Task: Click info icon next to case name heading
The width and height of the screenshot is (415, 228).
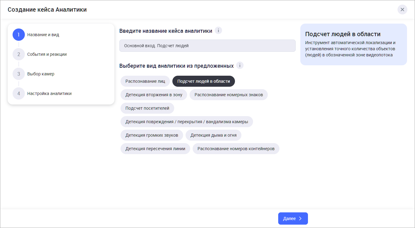Action: pos(218,31)
